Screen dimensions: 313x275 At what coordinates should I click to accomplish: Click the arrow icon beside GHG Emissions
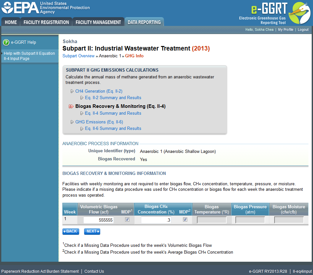point(72,122)
